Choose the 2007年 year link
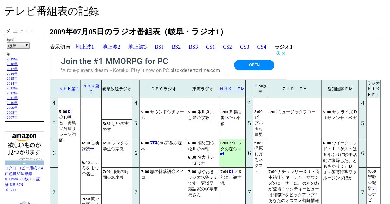The width and height of the screenshot is (390, 204). [12, 117]
